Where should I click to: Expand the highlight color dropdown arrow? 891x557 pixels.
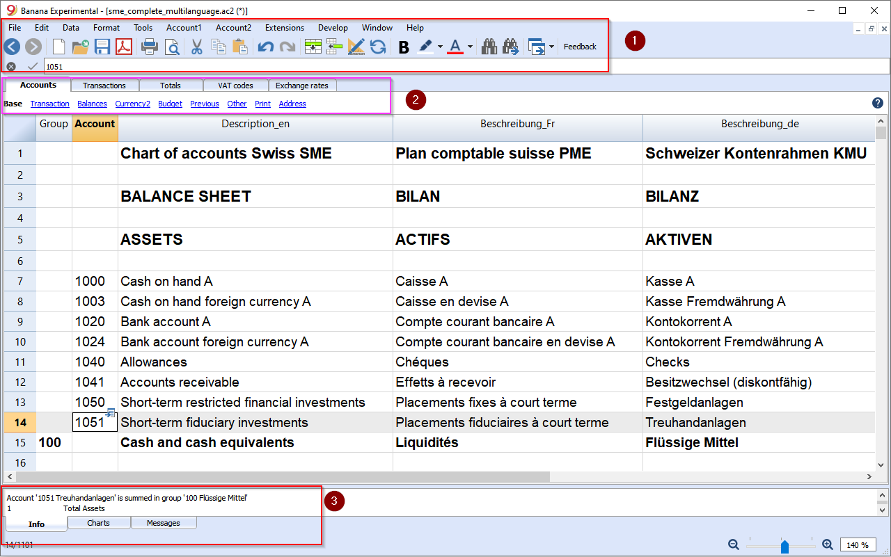[440, 47]
